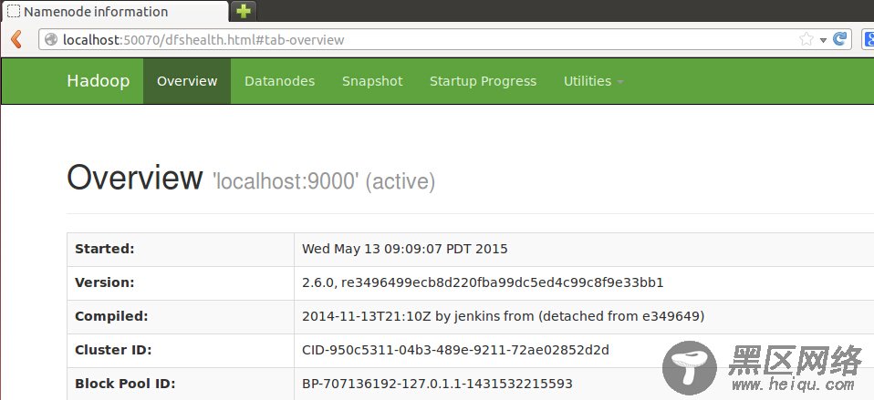This screenshot has height=400, width=874.
Task: Click the Overview page heading
Action: (134, 178)
